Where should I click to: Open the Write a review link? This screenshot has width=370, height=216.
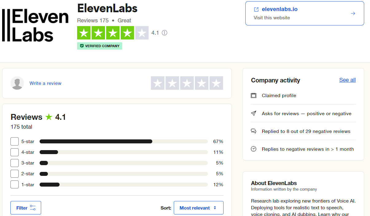tap(45, 83)
